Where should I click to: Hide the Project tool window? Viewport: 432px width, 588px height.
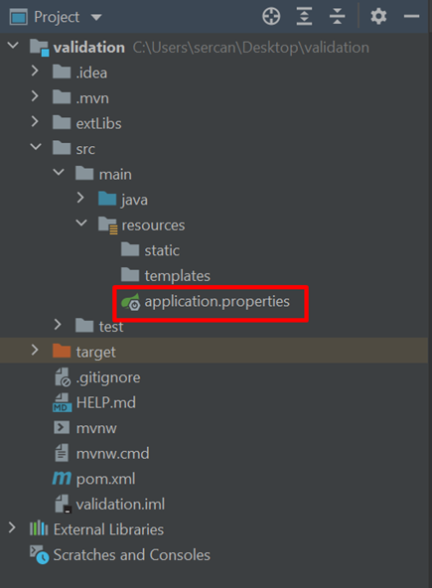click(x=411, y=17)
